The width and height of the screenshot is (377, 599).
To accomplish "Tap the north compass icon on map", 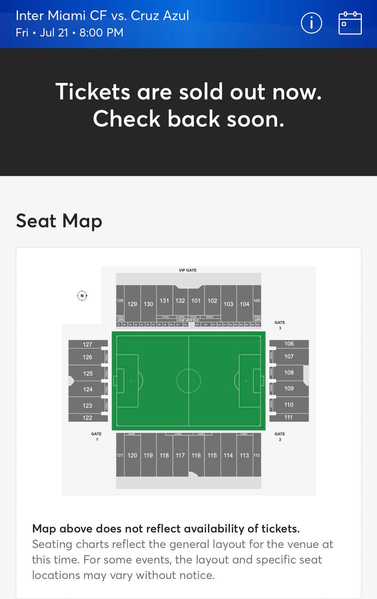I will point(82,295).
